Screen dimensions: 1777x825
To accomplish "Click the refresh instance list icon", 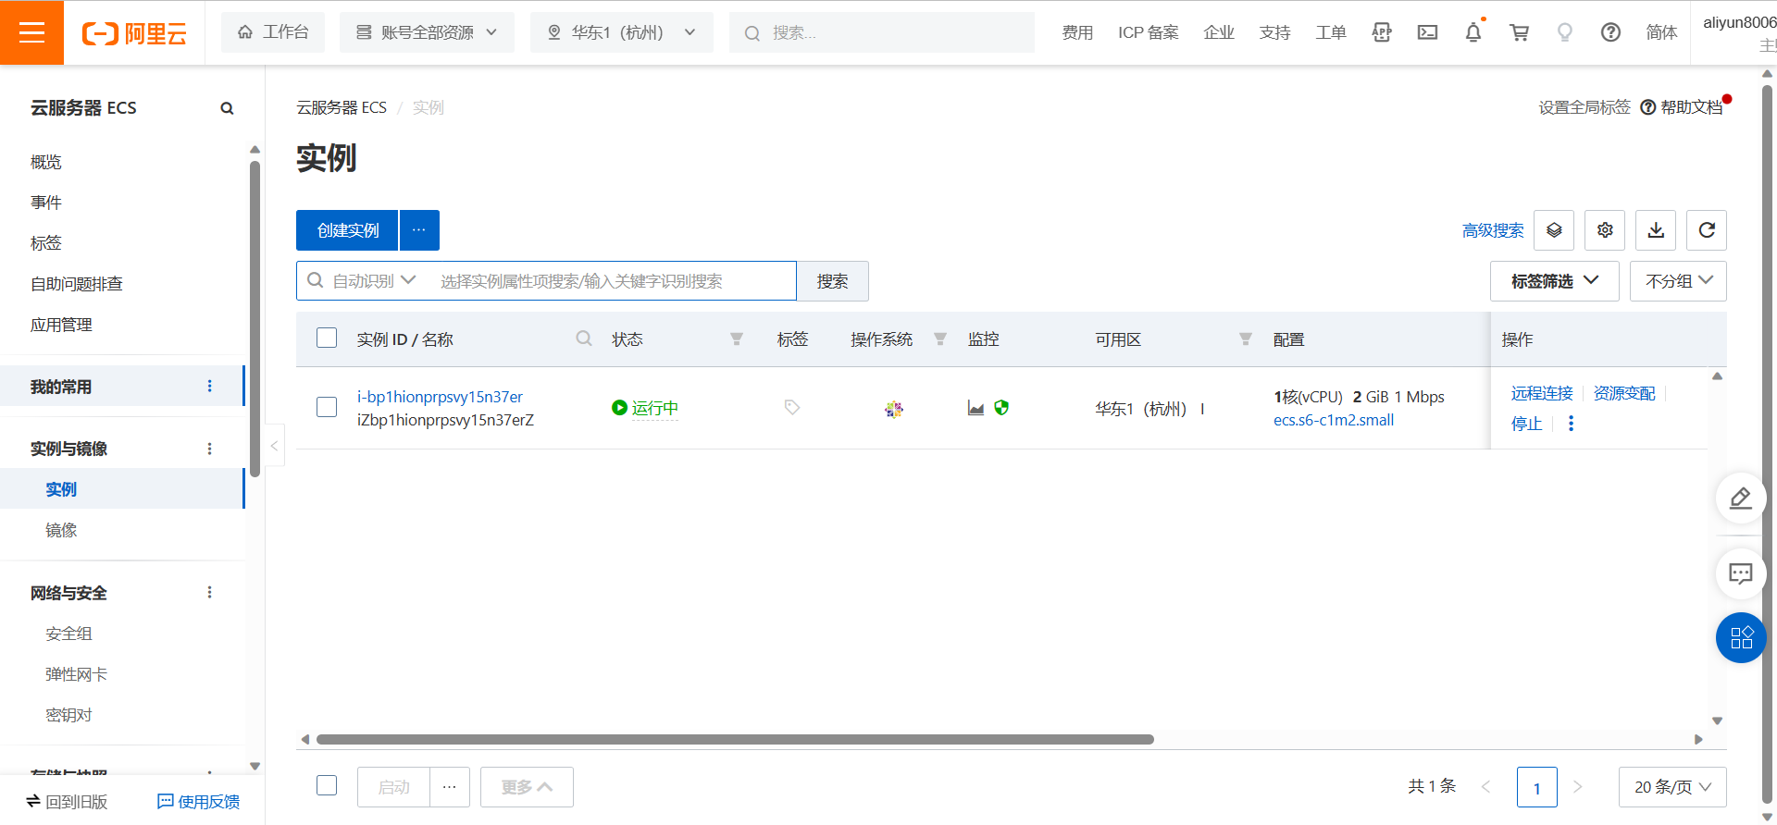I will 1706,230.
